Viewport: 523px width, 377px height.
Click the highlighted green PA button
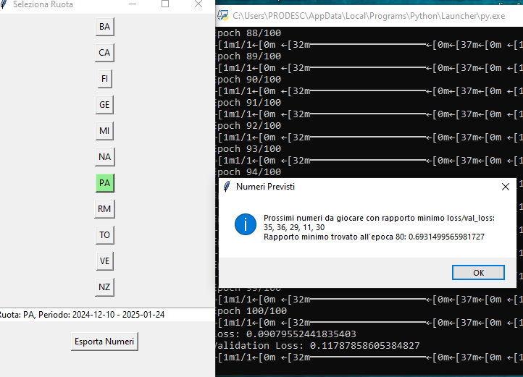pos(105,182)
